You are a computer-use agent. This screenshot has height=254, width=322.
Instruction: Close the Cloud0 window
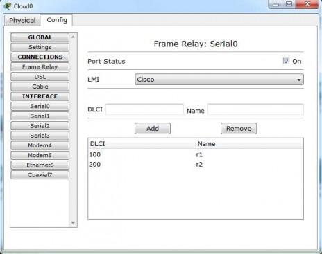coord(307,4)
